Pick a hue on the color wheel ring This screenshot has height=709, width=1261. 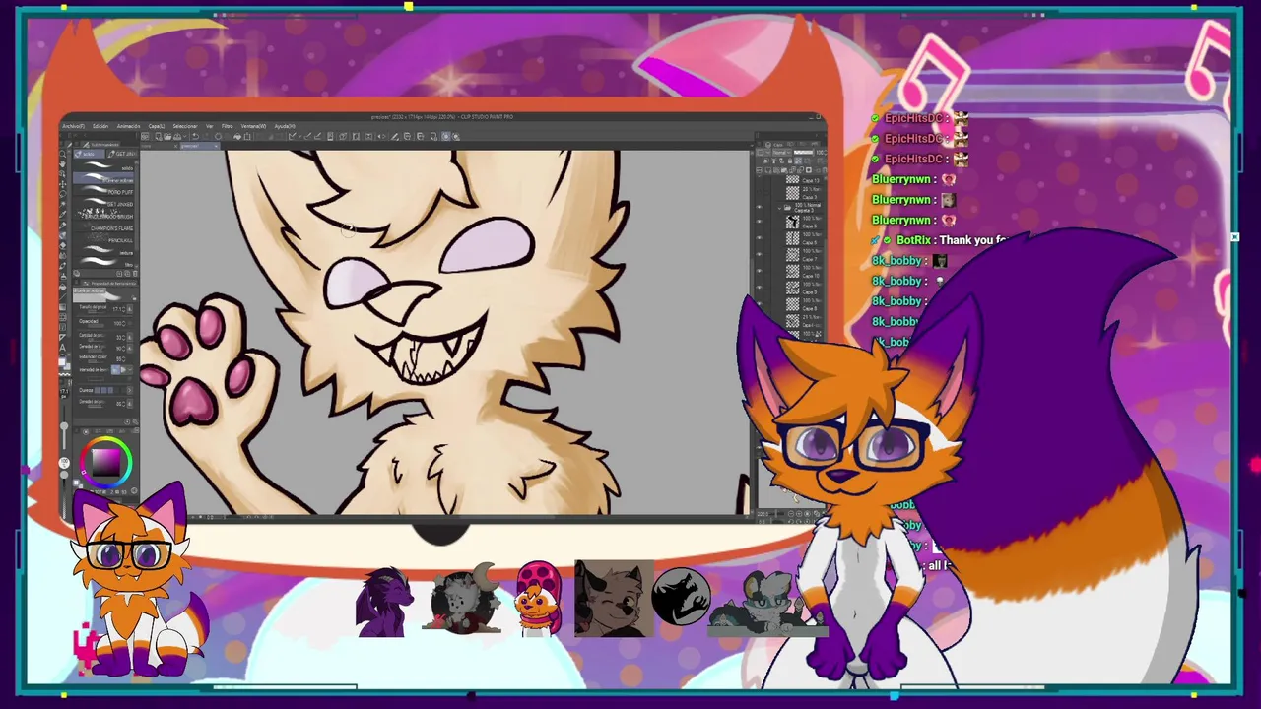click(x=106, y=439)
